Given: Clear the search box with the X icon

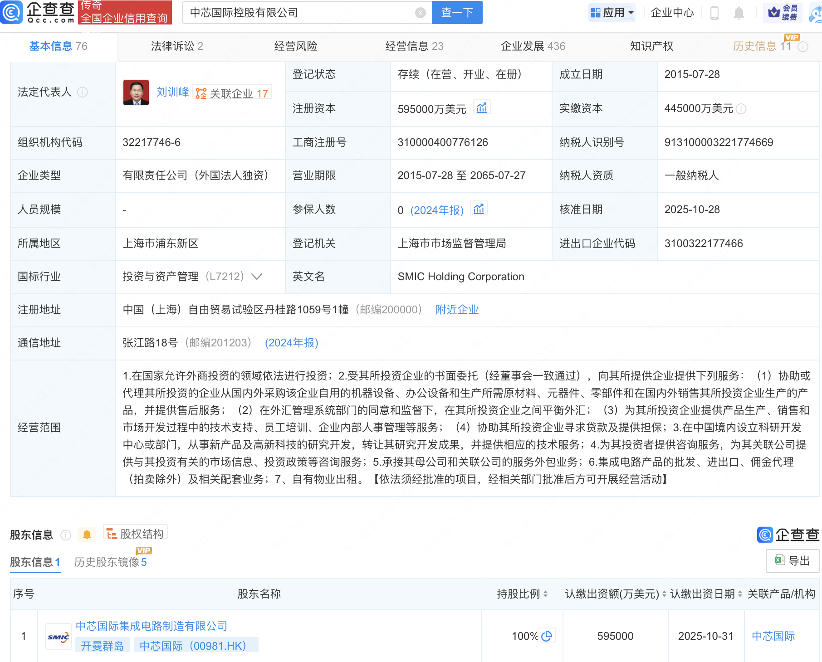Looking at the screenshot, I should click(420, 13).
